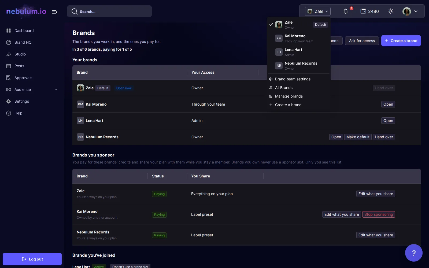Make Nebulum Records the default brand
The width and height of the screenshot is (429, 268).
[x=358, y=137]
